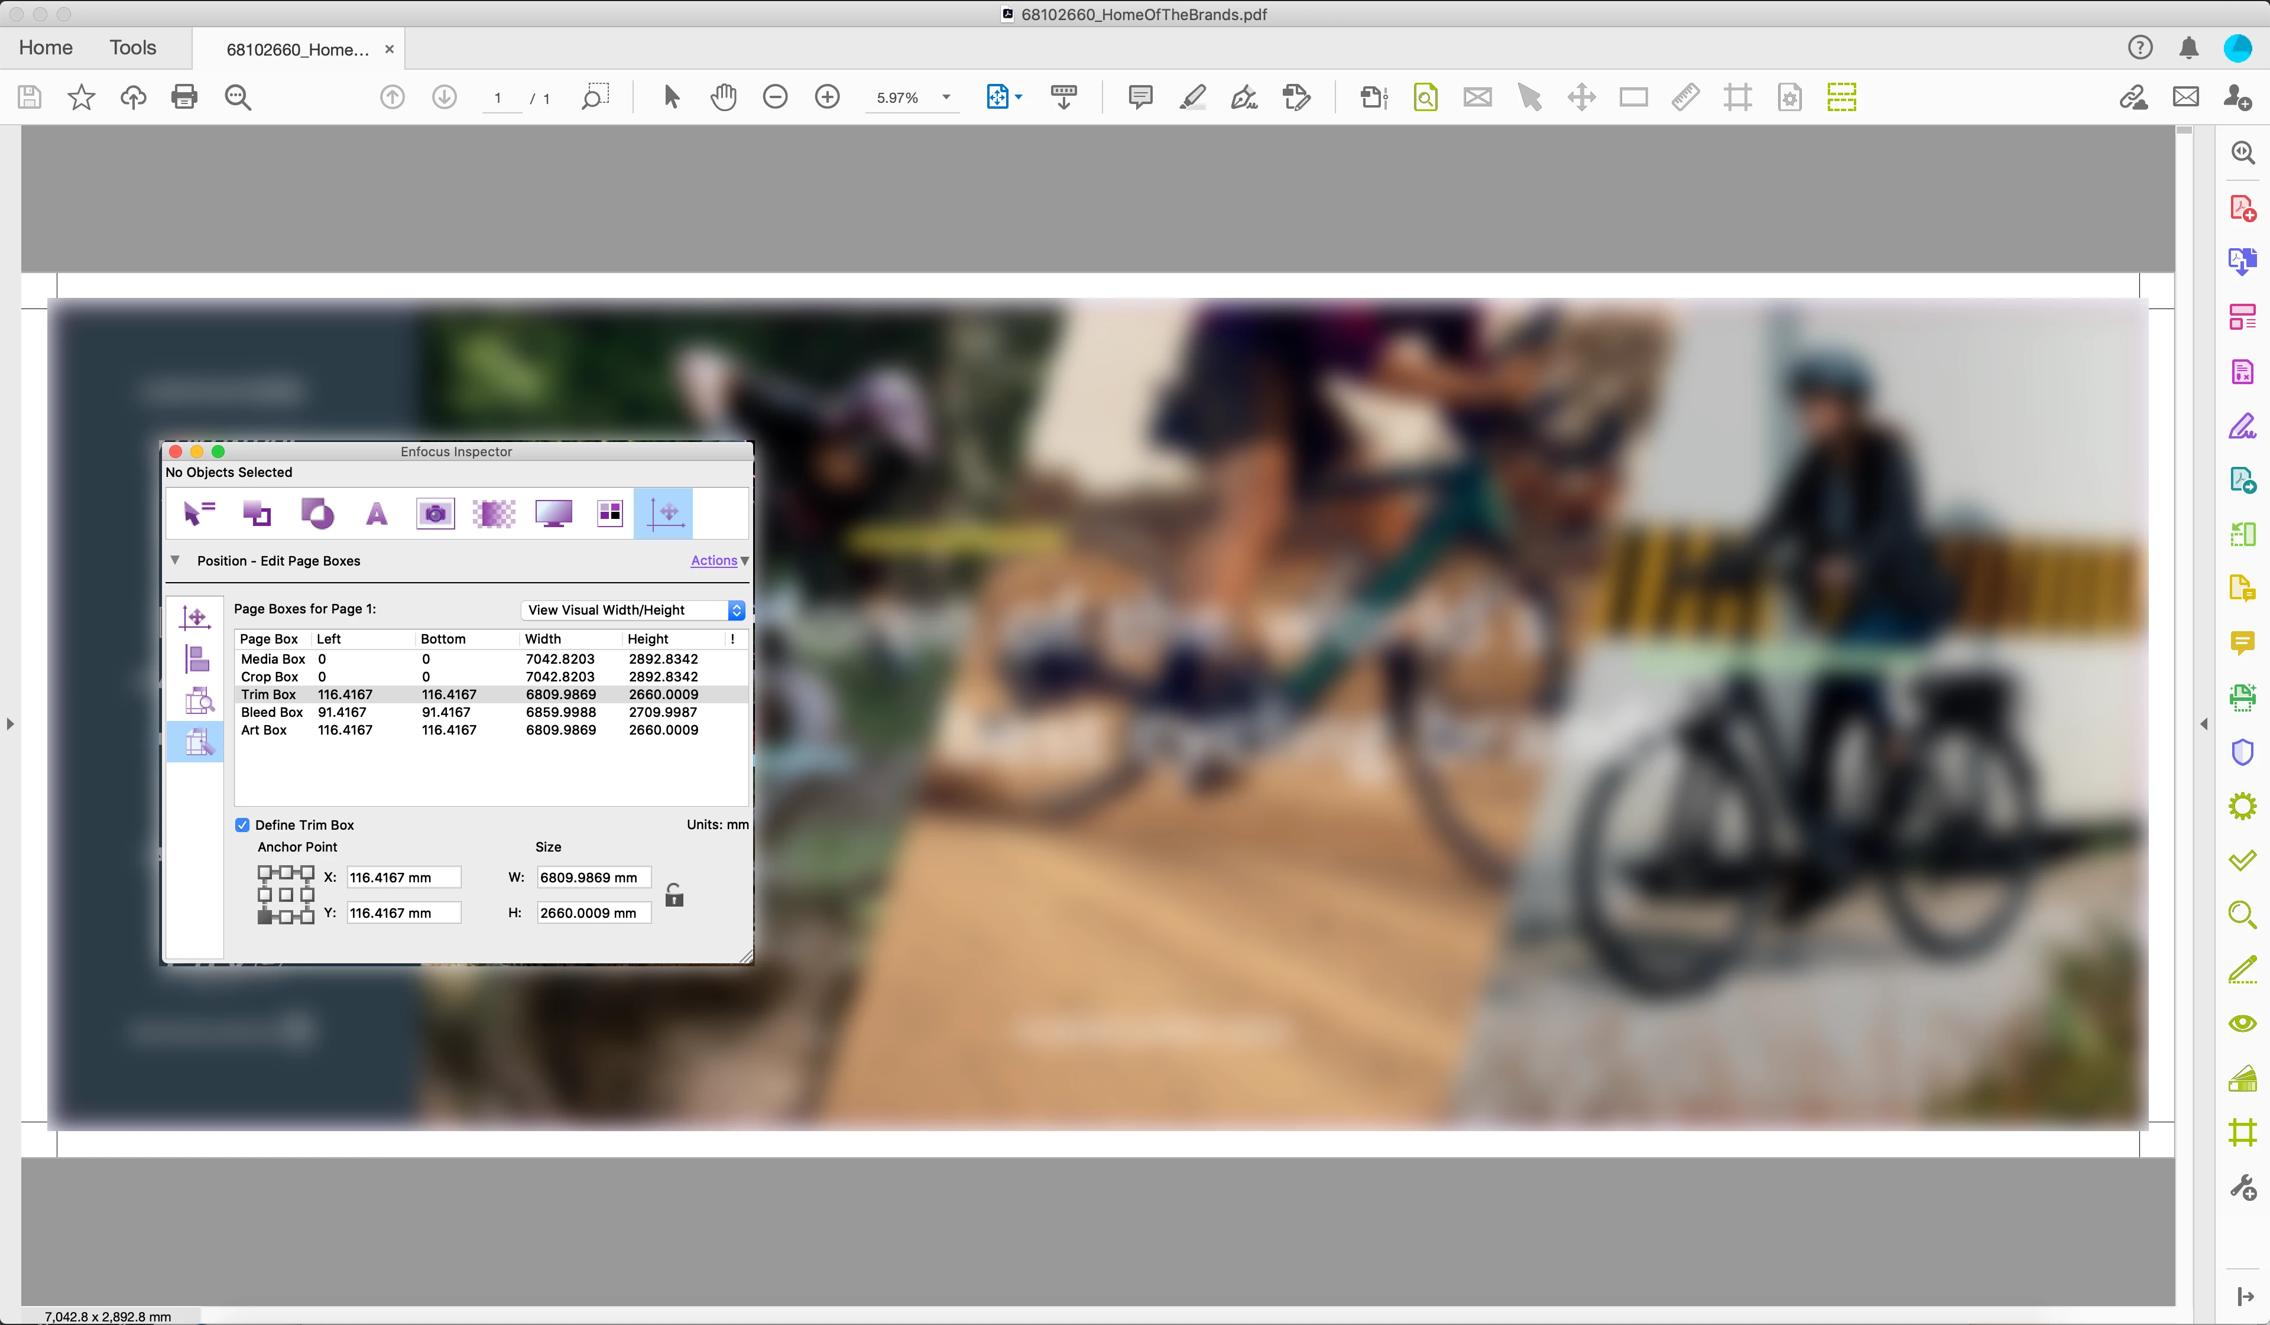This screenshot has width=2270, height=1325.
Task: Collapse Position - Edit Page Boxes section
Action: tap(176, 560)
